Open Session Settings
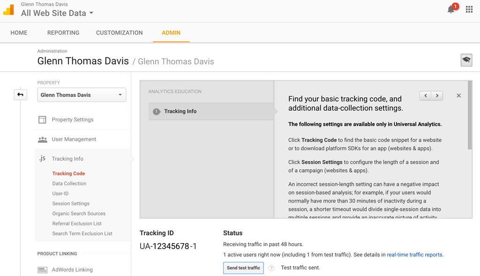This screenshot has width=480, height=276. pyautogui.click(x=71, y=203)
